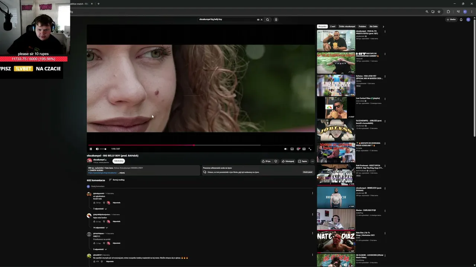The width and height of the screenshot is (476, 267).
Task: Toggle subtitles in the video player
Action: (292, 149)
